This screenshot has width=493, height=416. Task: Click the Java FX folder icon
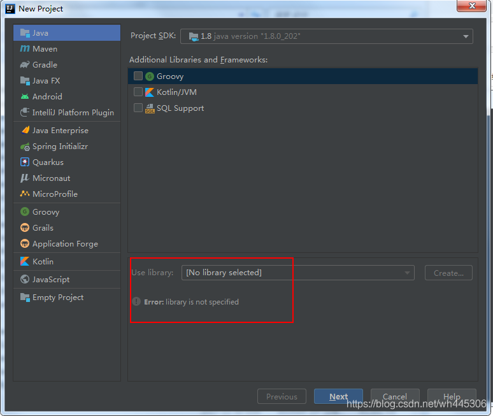[x=25, y=80]
